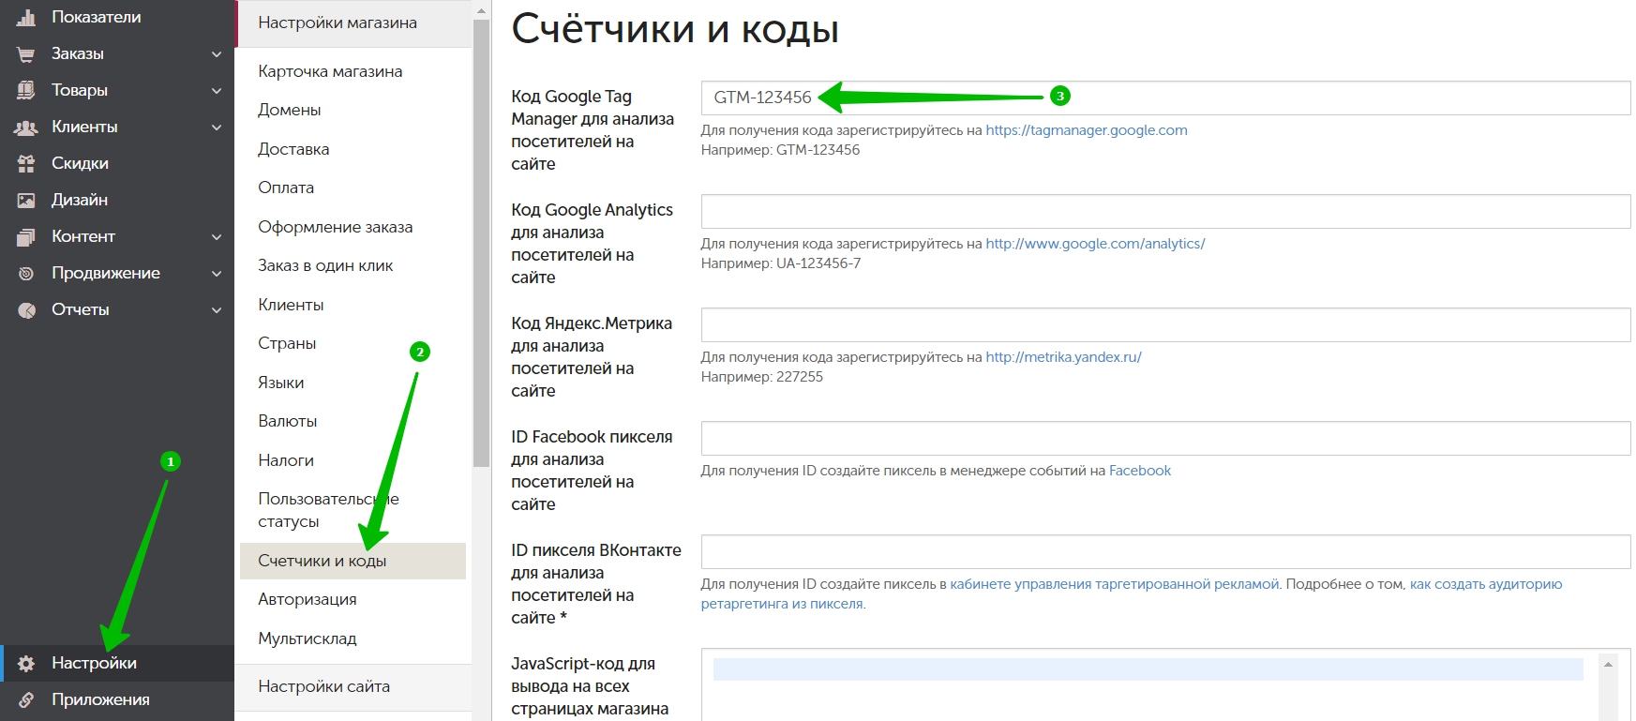Open the google.com/analytics link
The height and width of the screenshot is (721, 1636).
pos(1095,244)
